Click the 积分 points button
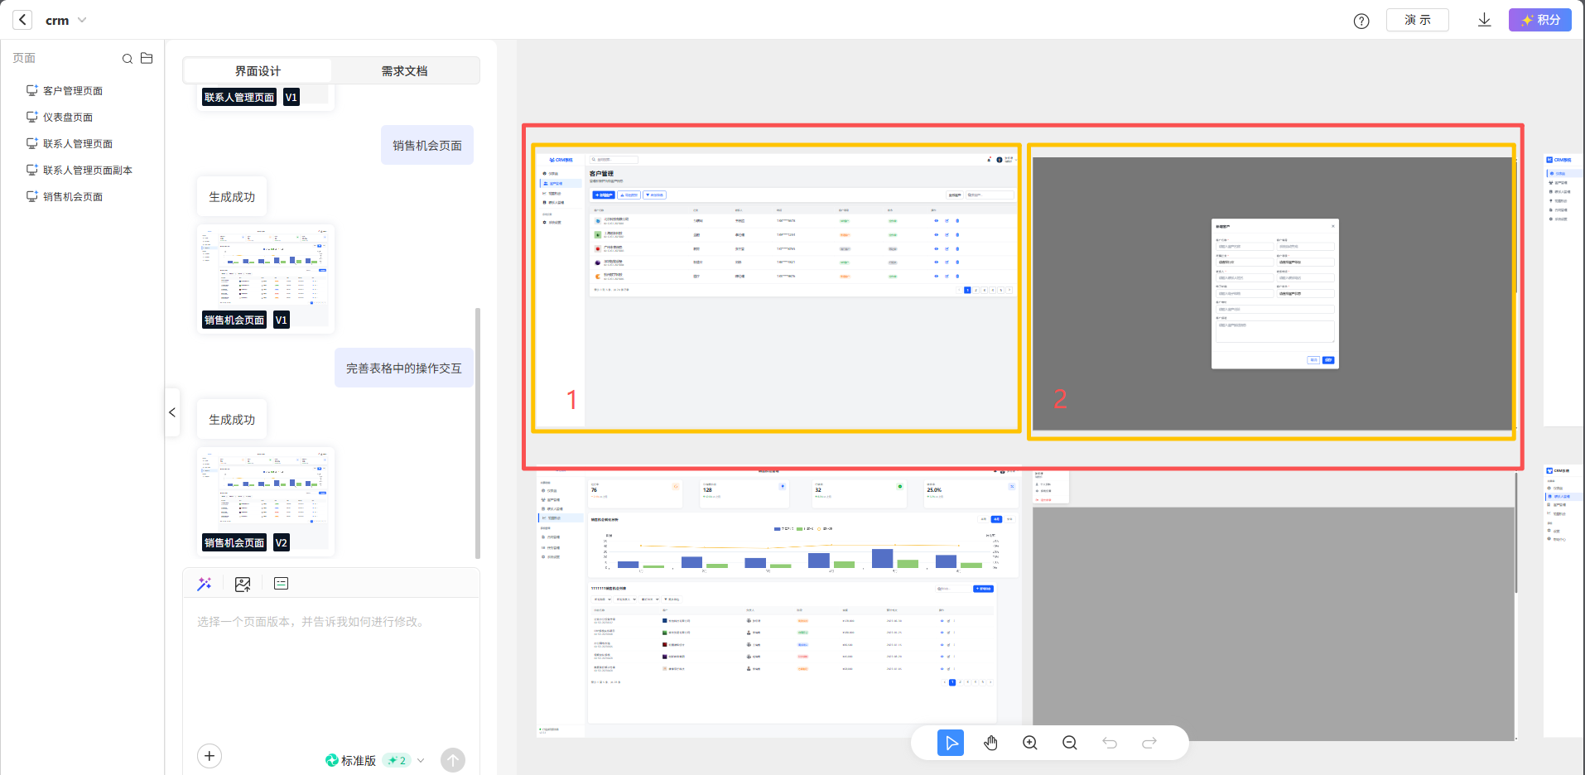The width and height of the screenshot is (1585, 775). click(1539, 20)
